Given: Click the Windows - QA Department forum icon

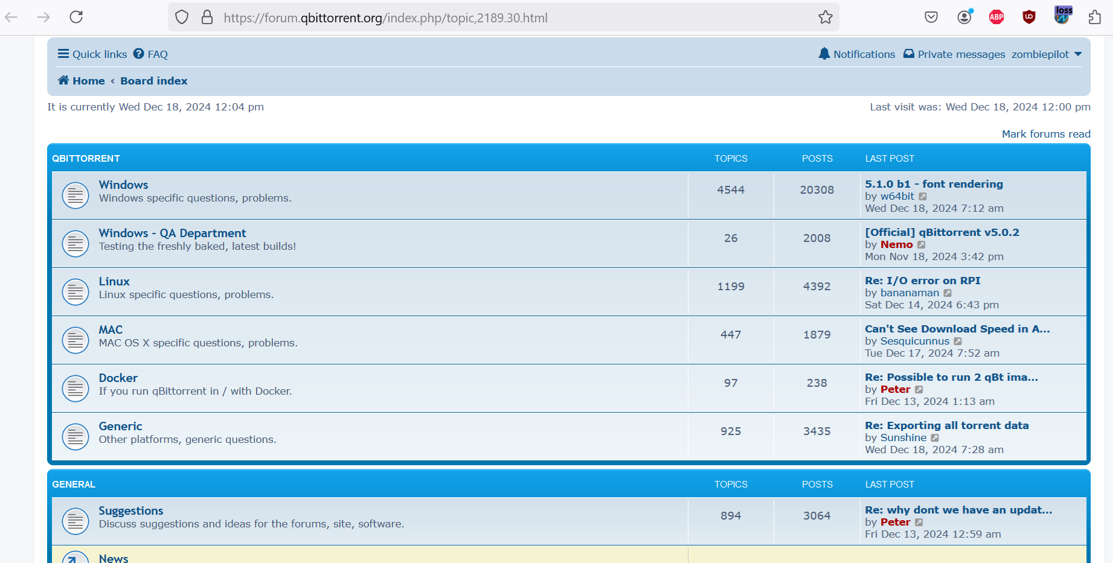Looking at the screenshot, I should [75, 244].
